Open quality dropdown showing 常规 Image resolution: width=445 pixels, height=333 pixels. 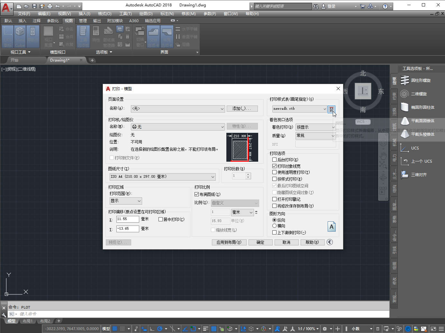pos(316,136)
